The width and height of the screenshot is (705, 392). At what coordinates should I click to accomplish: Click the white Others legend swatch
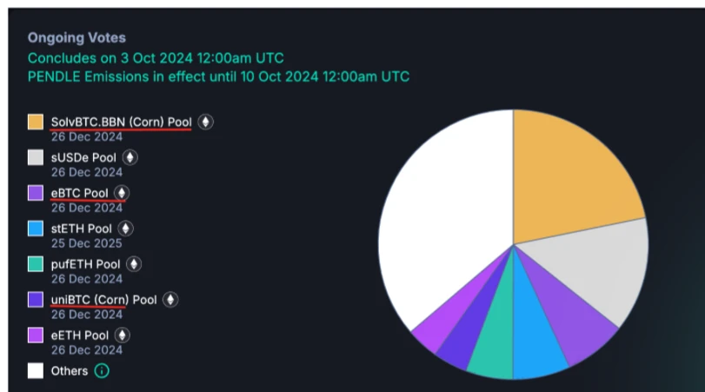click(36, 371)
